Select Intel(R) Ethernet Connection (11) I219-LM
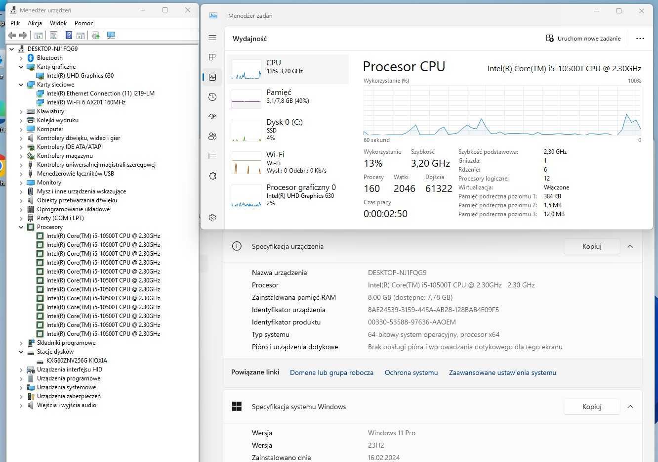This screenshot has width=658, height=462. pos(100,93)
